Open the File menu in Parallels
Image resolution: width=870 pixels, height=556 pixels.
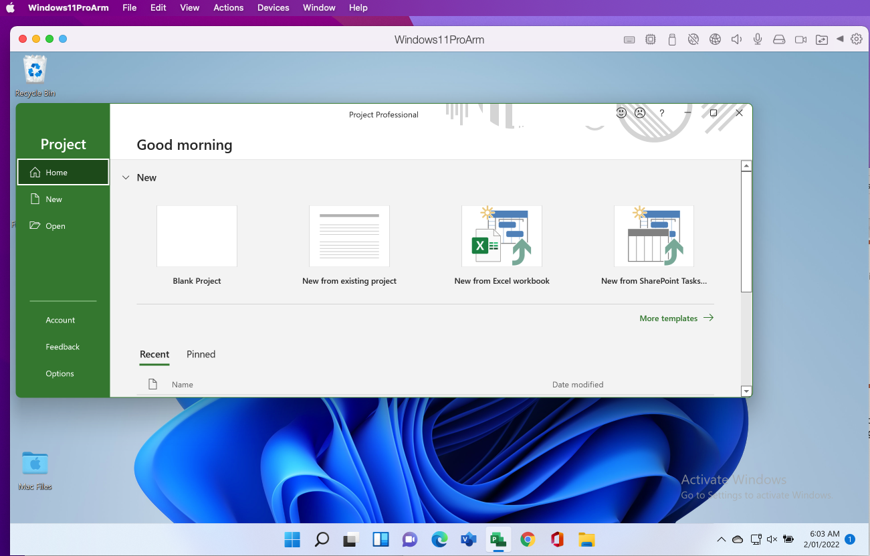pos(130,7)
